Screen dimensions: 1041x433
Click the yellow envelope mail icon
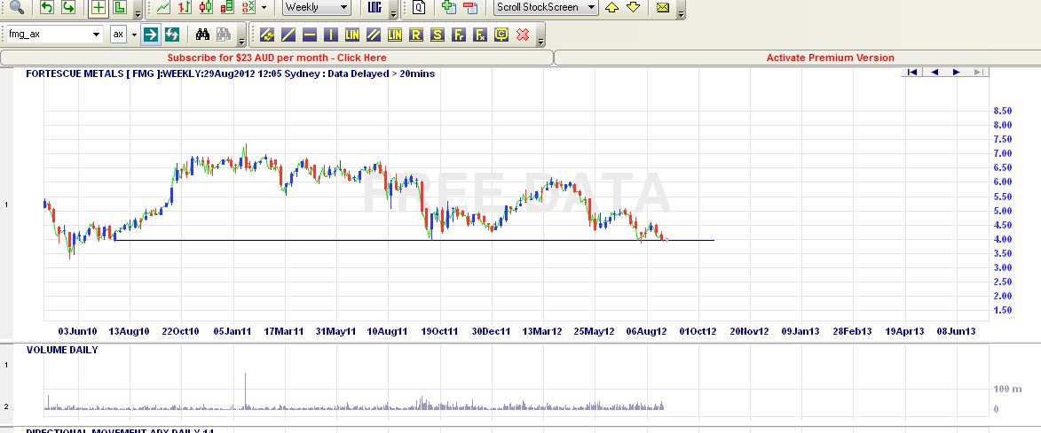click(x=663, y=7)
